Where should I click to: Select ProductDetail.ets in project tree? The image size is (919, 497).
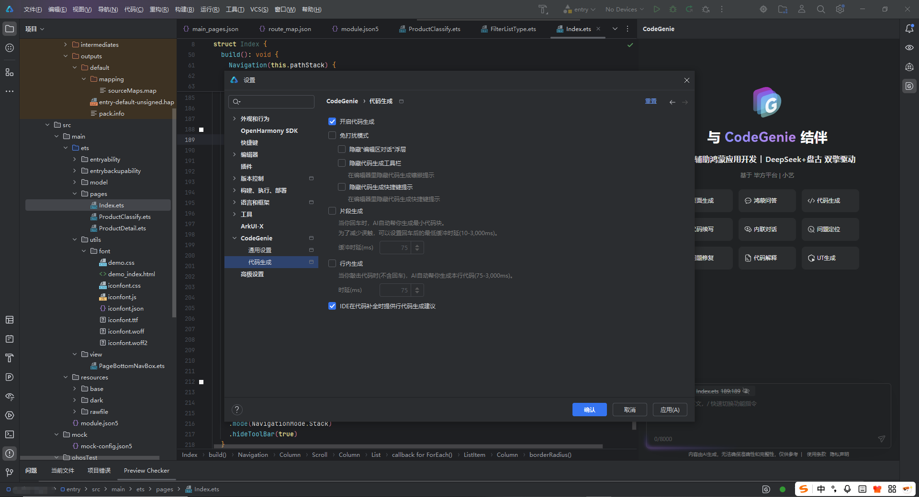[x=122, y=228]
